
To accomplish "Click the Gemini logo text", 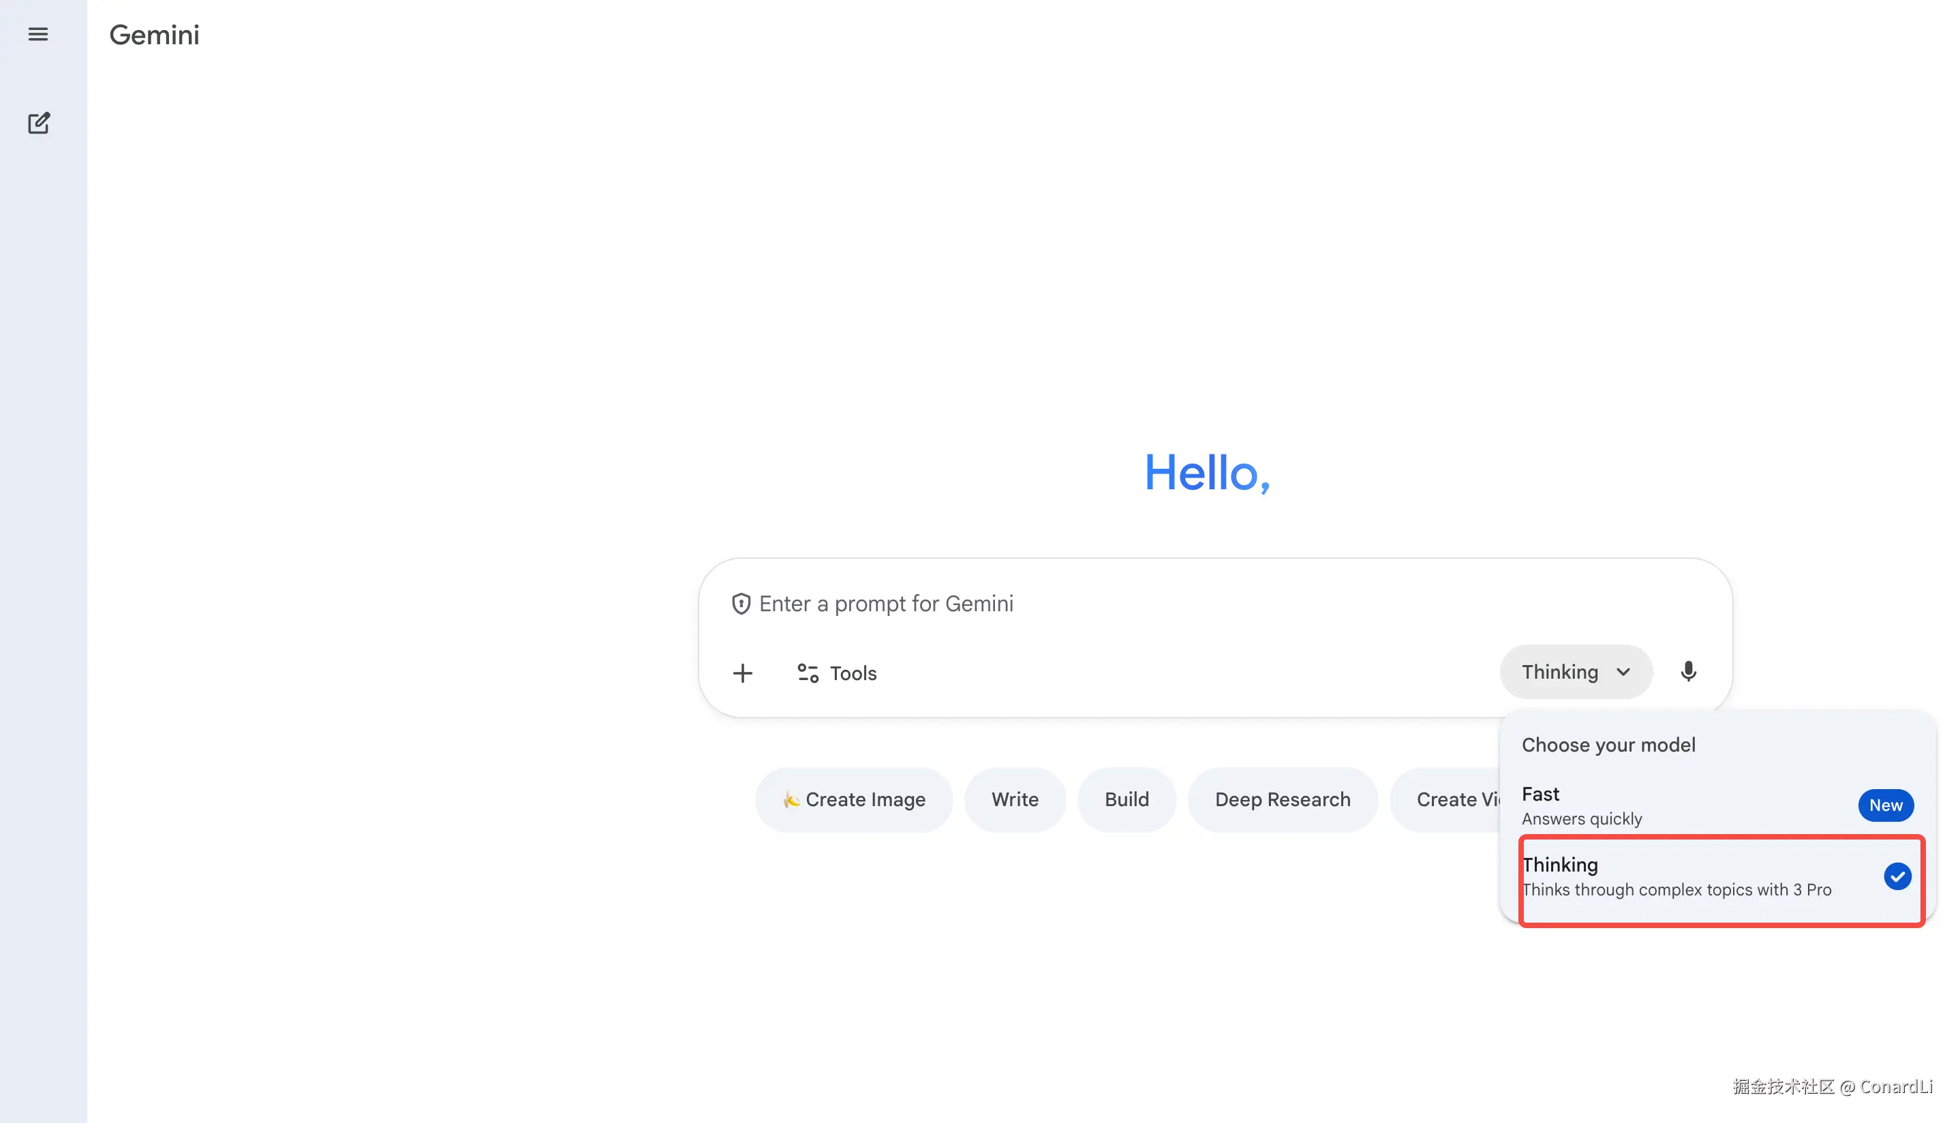I will pos(154,35).
